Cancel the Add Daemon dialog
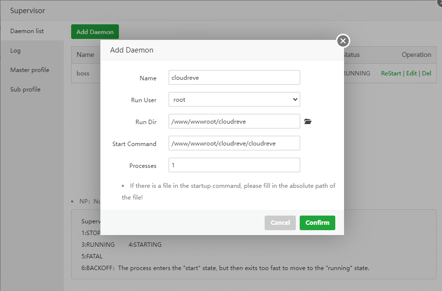This screenshot has width=442, height=291. (x=280, y=222)
